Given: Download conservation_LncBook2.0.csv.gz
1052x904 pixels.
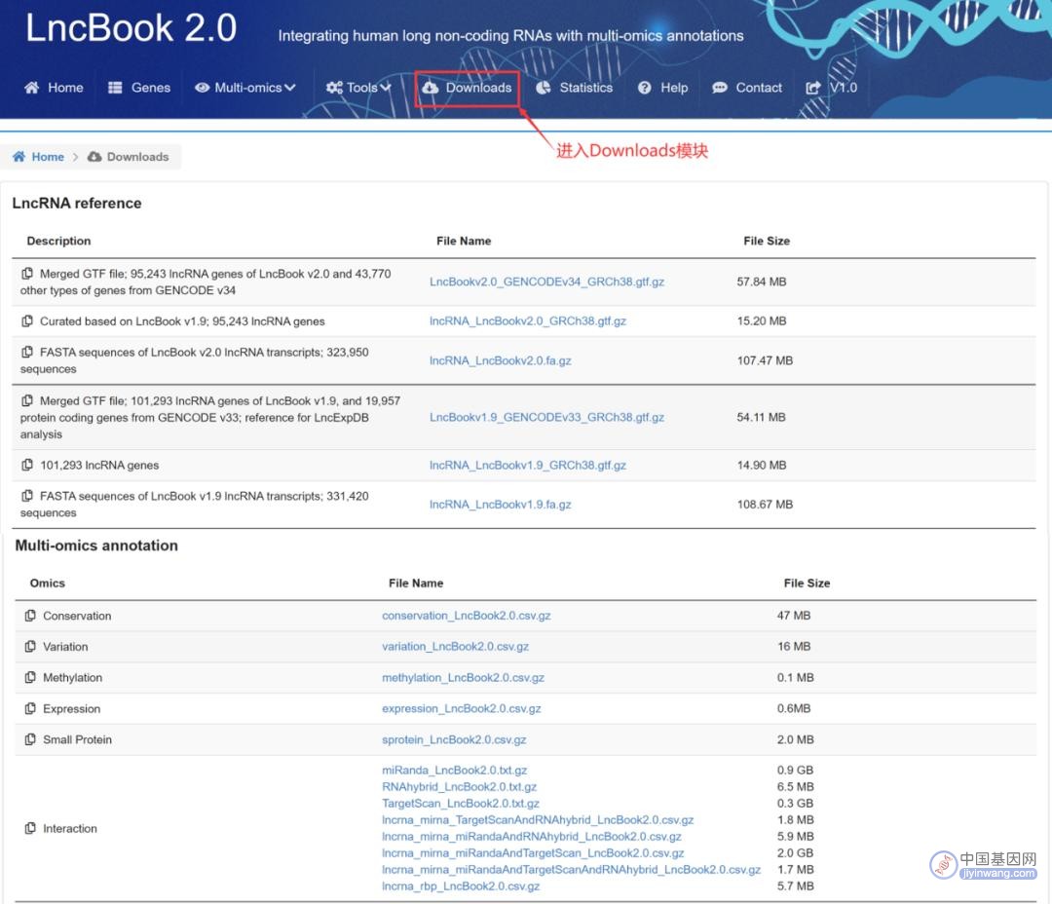Looking at the screenshot, I should click(x=467, y=616).
